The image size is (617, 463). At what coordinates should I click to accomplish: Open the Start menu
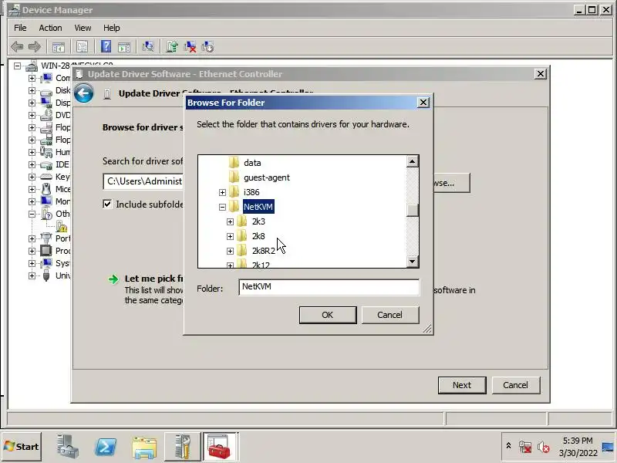coord(22,447)
